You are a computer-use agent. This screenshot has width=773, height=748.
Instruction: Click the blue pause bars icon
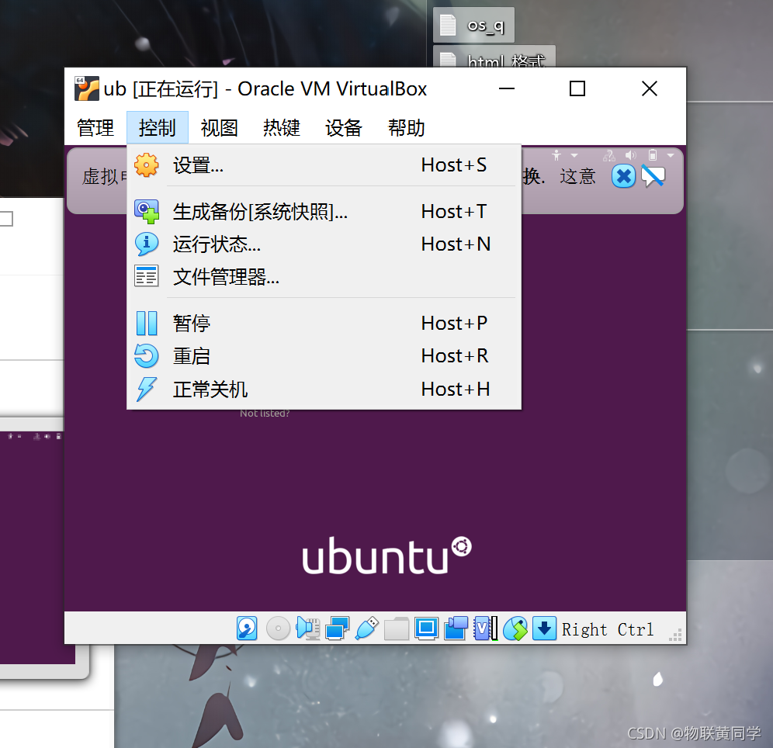pyautogui.click(x=147, y=324)
